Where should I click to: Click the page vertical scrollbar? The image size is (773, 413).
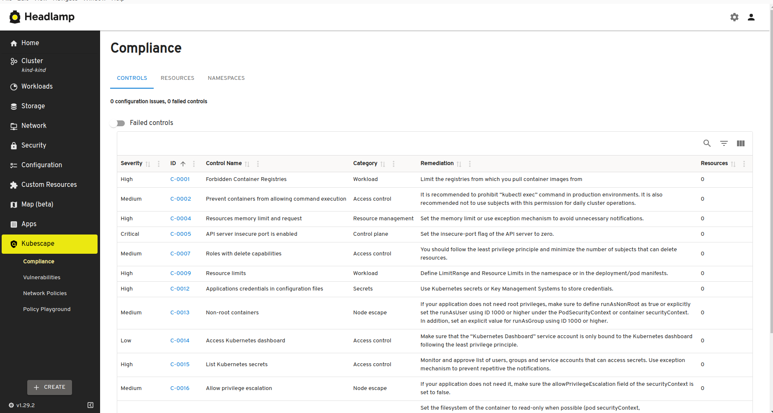click(x=771, y=171)
